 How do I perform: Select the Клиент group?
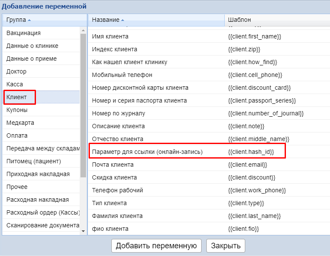[17, 97]
